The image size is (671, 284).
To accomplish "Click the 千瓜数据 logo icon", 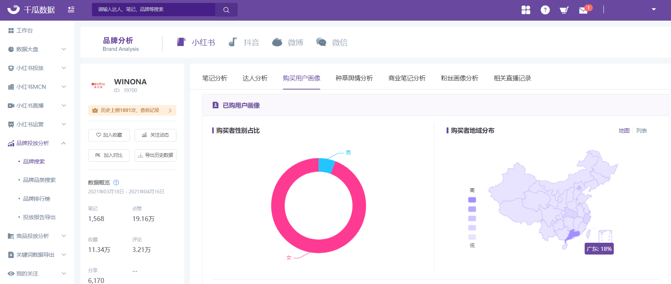I will tap(14, 9).
